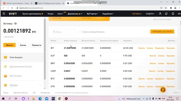Click the mobile app download icon
The height and width of the screenshot is (101, 181).
pyautogui.click(x=173, y=14)
